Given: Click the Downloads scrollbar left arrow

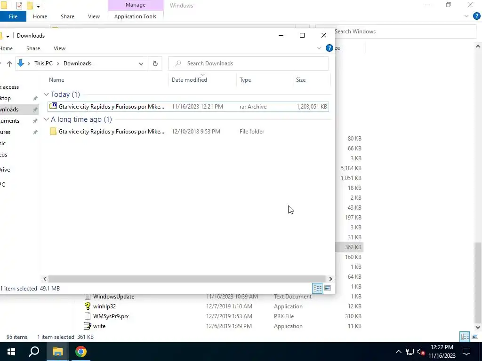Looking at the screenshot, I should (45, 279).
